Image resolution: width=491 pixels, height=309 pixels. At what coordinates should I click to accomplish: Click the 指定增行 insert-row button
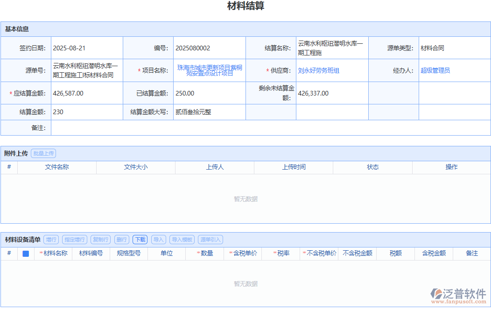point(74,239)
